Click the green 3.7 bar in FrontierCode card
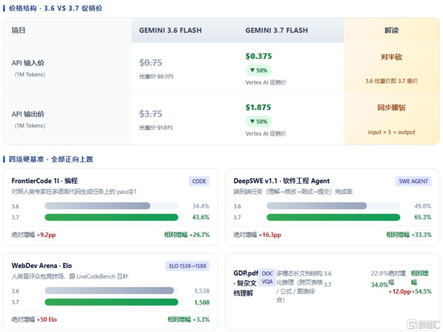 coord(111,217)
